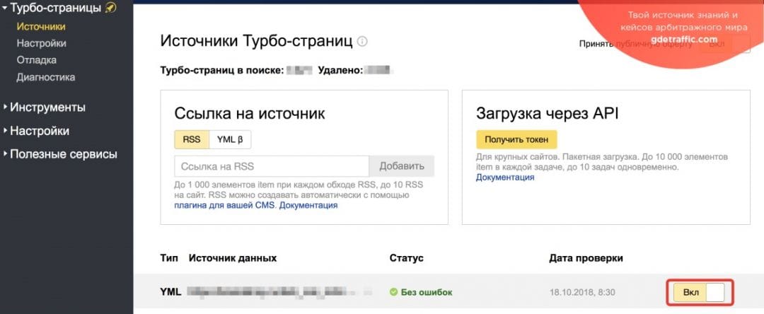
Task: Open Документация link in the RSS card
Action: coord(308,205)
